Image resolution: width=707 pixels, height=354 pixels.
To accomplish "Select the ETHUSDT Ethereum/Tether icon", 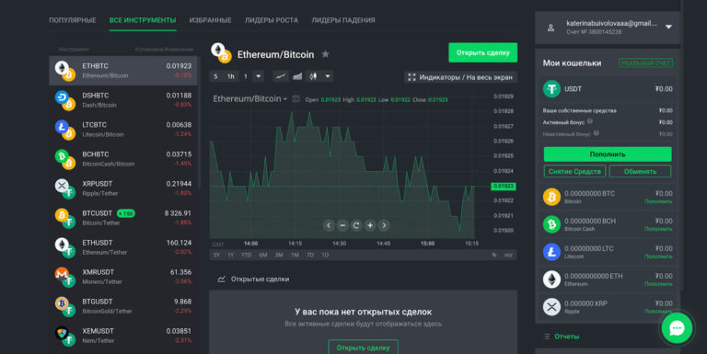I will (65, 247).
